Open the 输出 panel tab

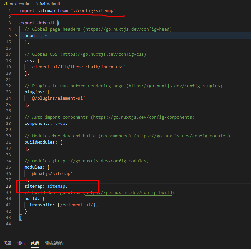point(21,243)
